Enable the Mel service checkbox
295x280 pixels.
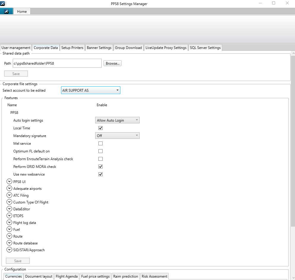pyautogui.click(x=101, y=143)
